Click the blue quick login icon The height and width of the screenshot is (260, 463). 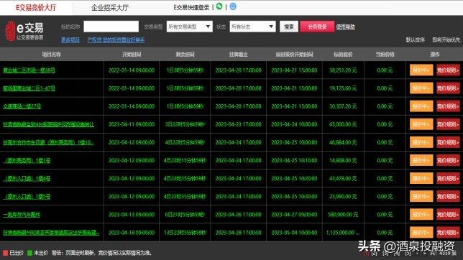click(233, 6)
